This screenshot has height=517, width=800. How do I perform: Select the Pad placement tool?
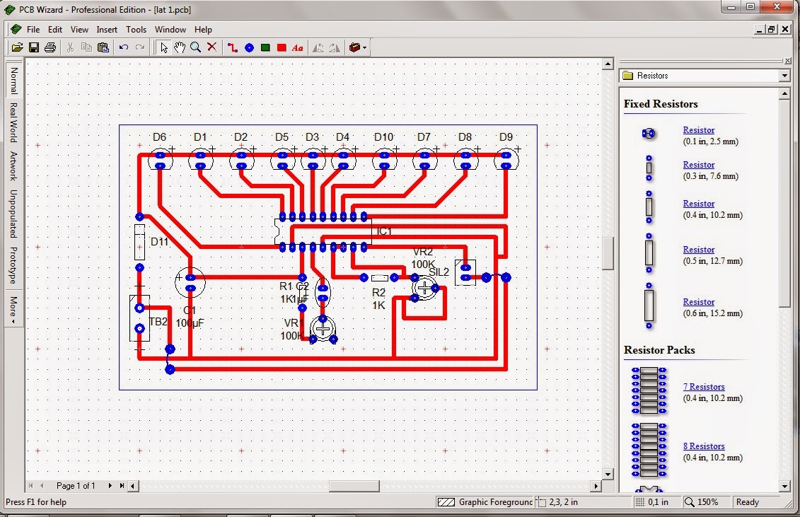tap(249, 47)
